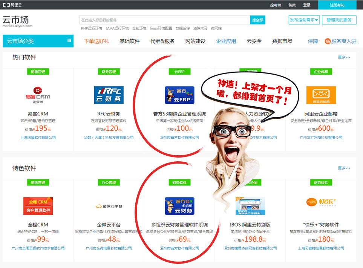Open the 企微云平台 logo
This screenshot has width=363, height=268.
[109, 206]
